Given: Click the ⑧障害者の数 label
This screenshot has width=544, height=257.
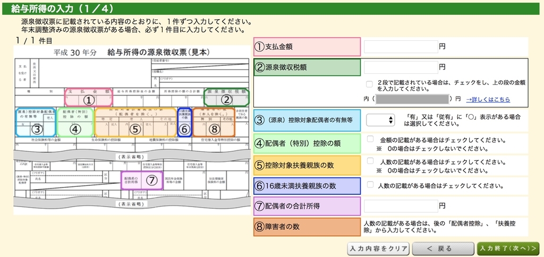Looking at the screenshot, I should [x=307, y=227].
